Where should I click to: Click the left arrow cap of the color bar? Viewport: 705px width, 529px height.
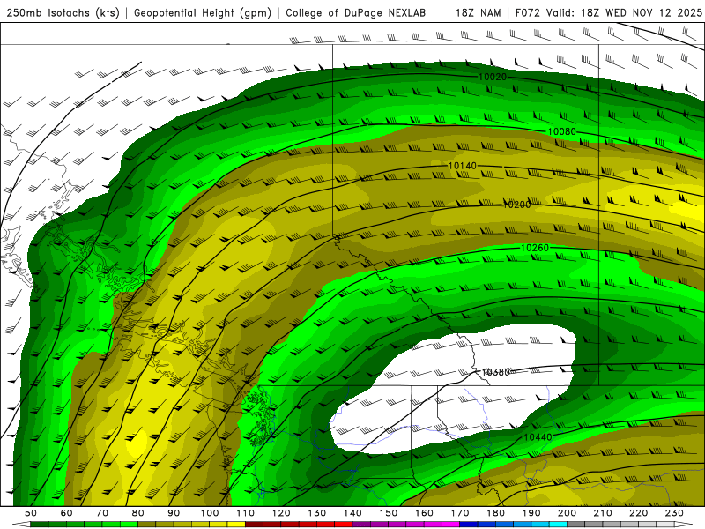coord(21,525)
